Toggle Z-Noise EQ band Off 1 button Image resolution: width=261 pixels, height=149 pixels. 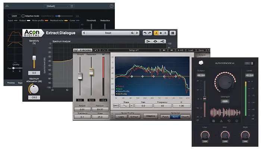coord(116,105)
